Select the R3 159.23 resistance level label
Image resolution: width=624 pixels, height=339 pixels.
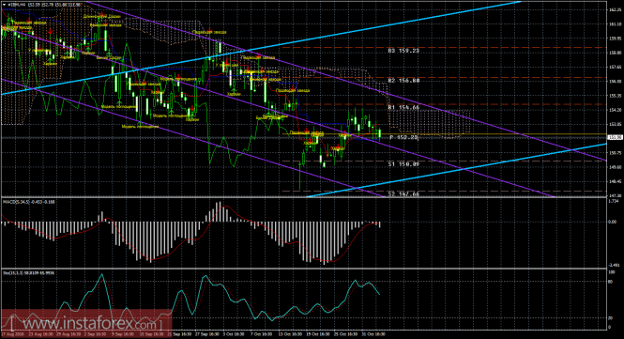pyautogui.click(x=403, y=51)
